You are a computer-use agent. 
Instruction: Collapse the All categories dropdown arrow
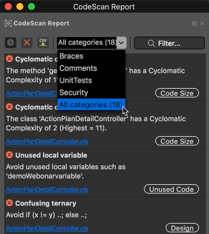point(121,43)
